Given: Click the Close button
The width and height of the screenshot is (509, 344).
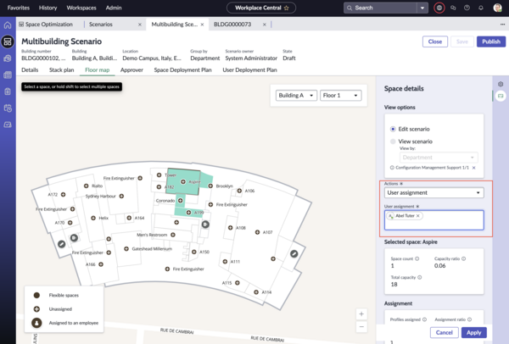Looking at the screenshot, I should 435,42.
